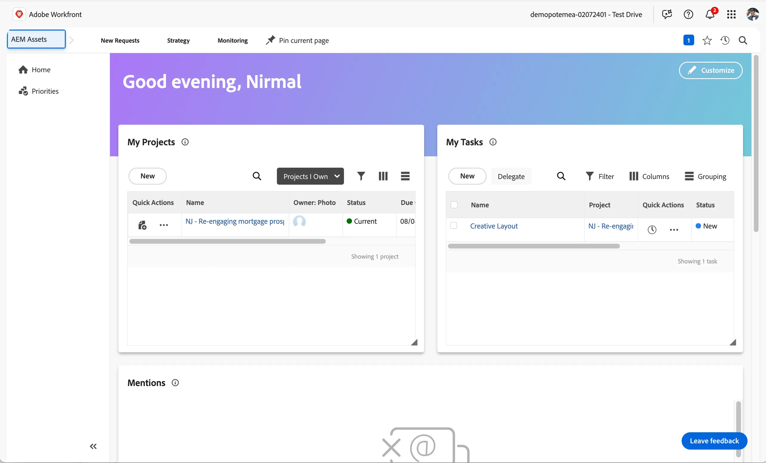Click the New status of Creative Layout
The image size is (766, 463).
point(706,226)
